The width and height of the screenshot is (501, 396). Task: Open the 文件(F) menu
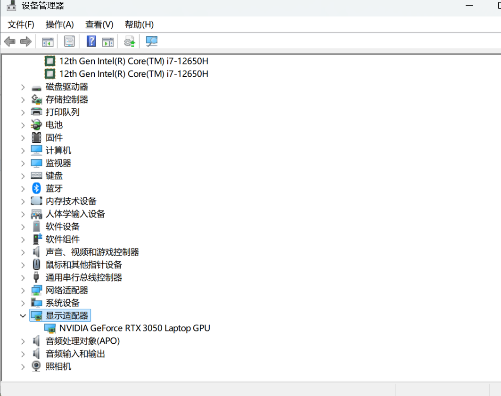[x=21, y=24]
